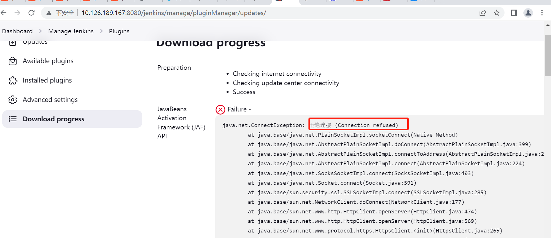
Task: Click the 'AbstractPlainSocketImpl.connectToAddress' stack line
Action: [396, 154]
